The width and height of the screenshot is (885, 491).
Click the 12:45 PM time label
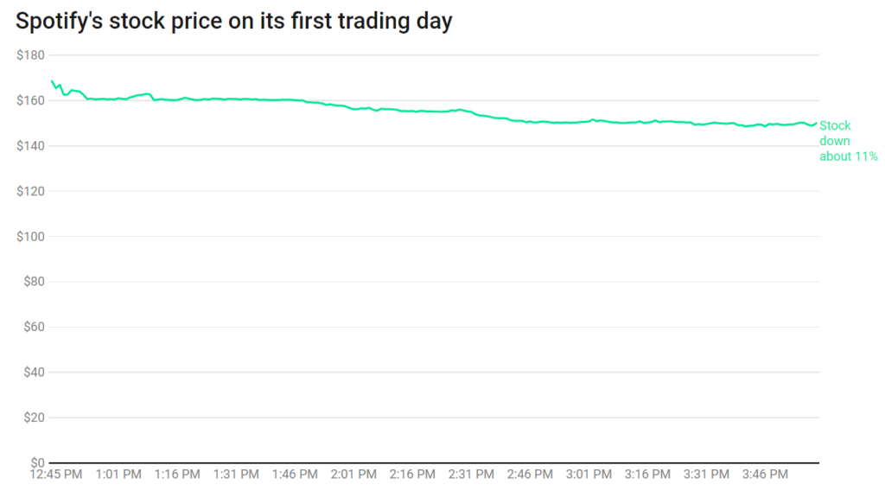click(x=57, y=475)
